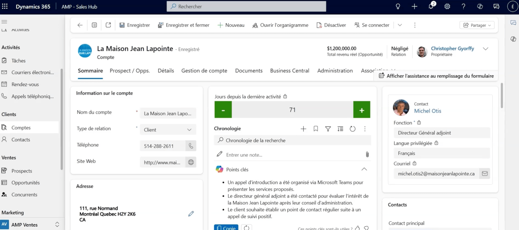Refresh the Chronologie timeline

click(353, 129)
